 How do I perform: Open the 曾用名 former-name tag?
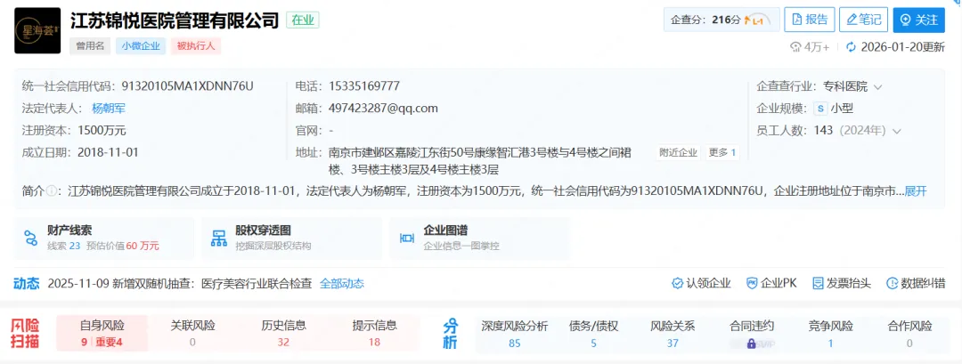tap(90, 46)
